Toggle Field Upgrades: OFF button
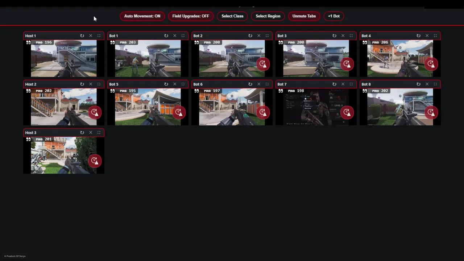 (x=191, y=16)
